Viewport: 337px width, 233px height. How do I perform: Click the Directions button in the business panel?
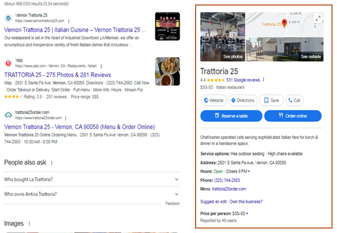tap(243, 100)
